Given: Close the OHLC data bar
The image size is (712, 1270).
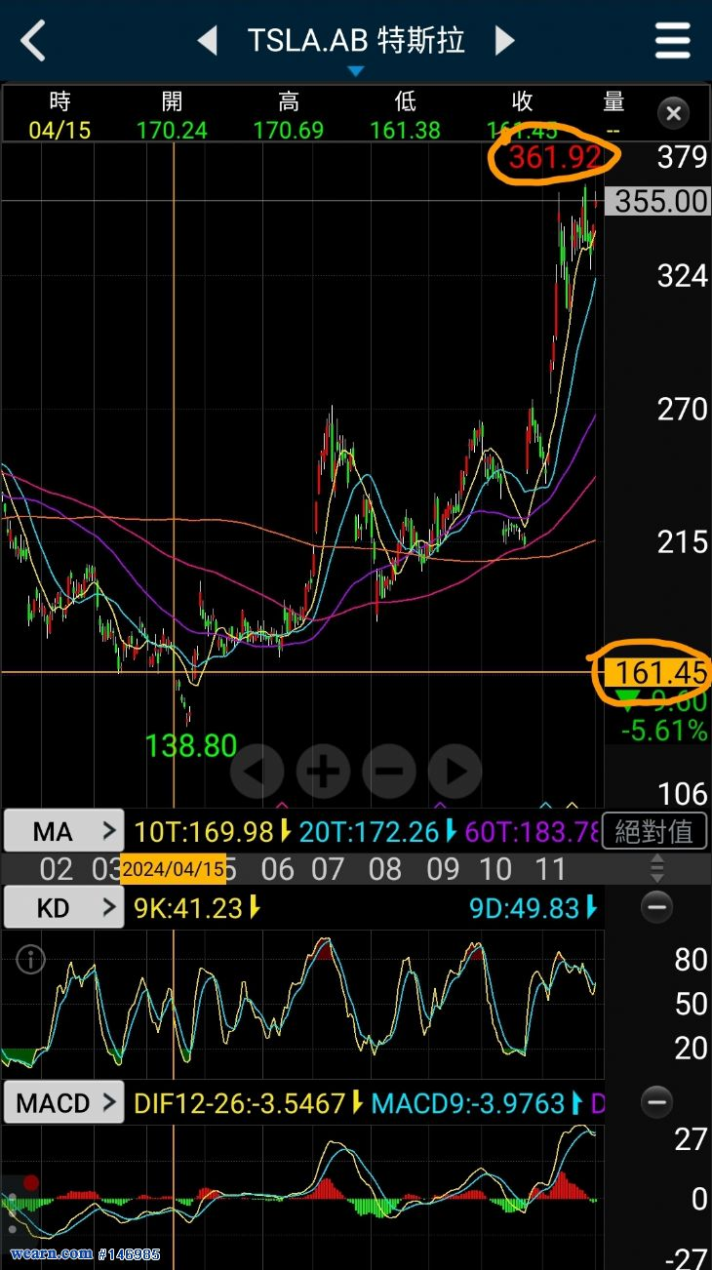Looking at the screenshot, I should pos(672,113).
